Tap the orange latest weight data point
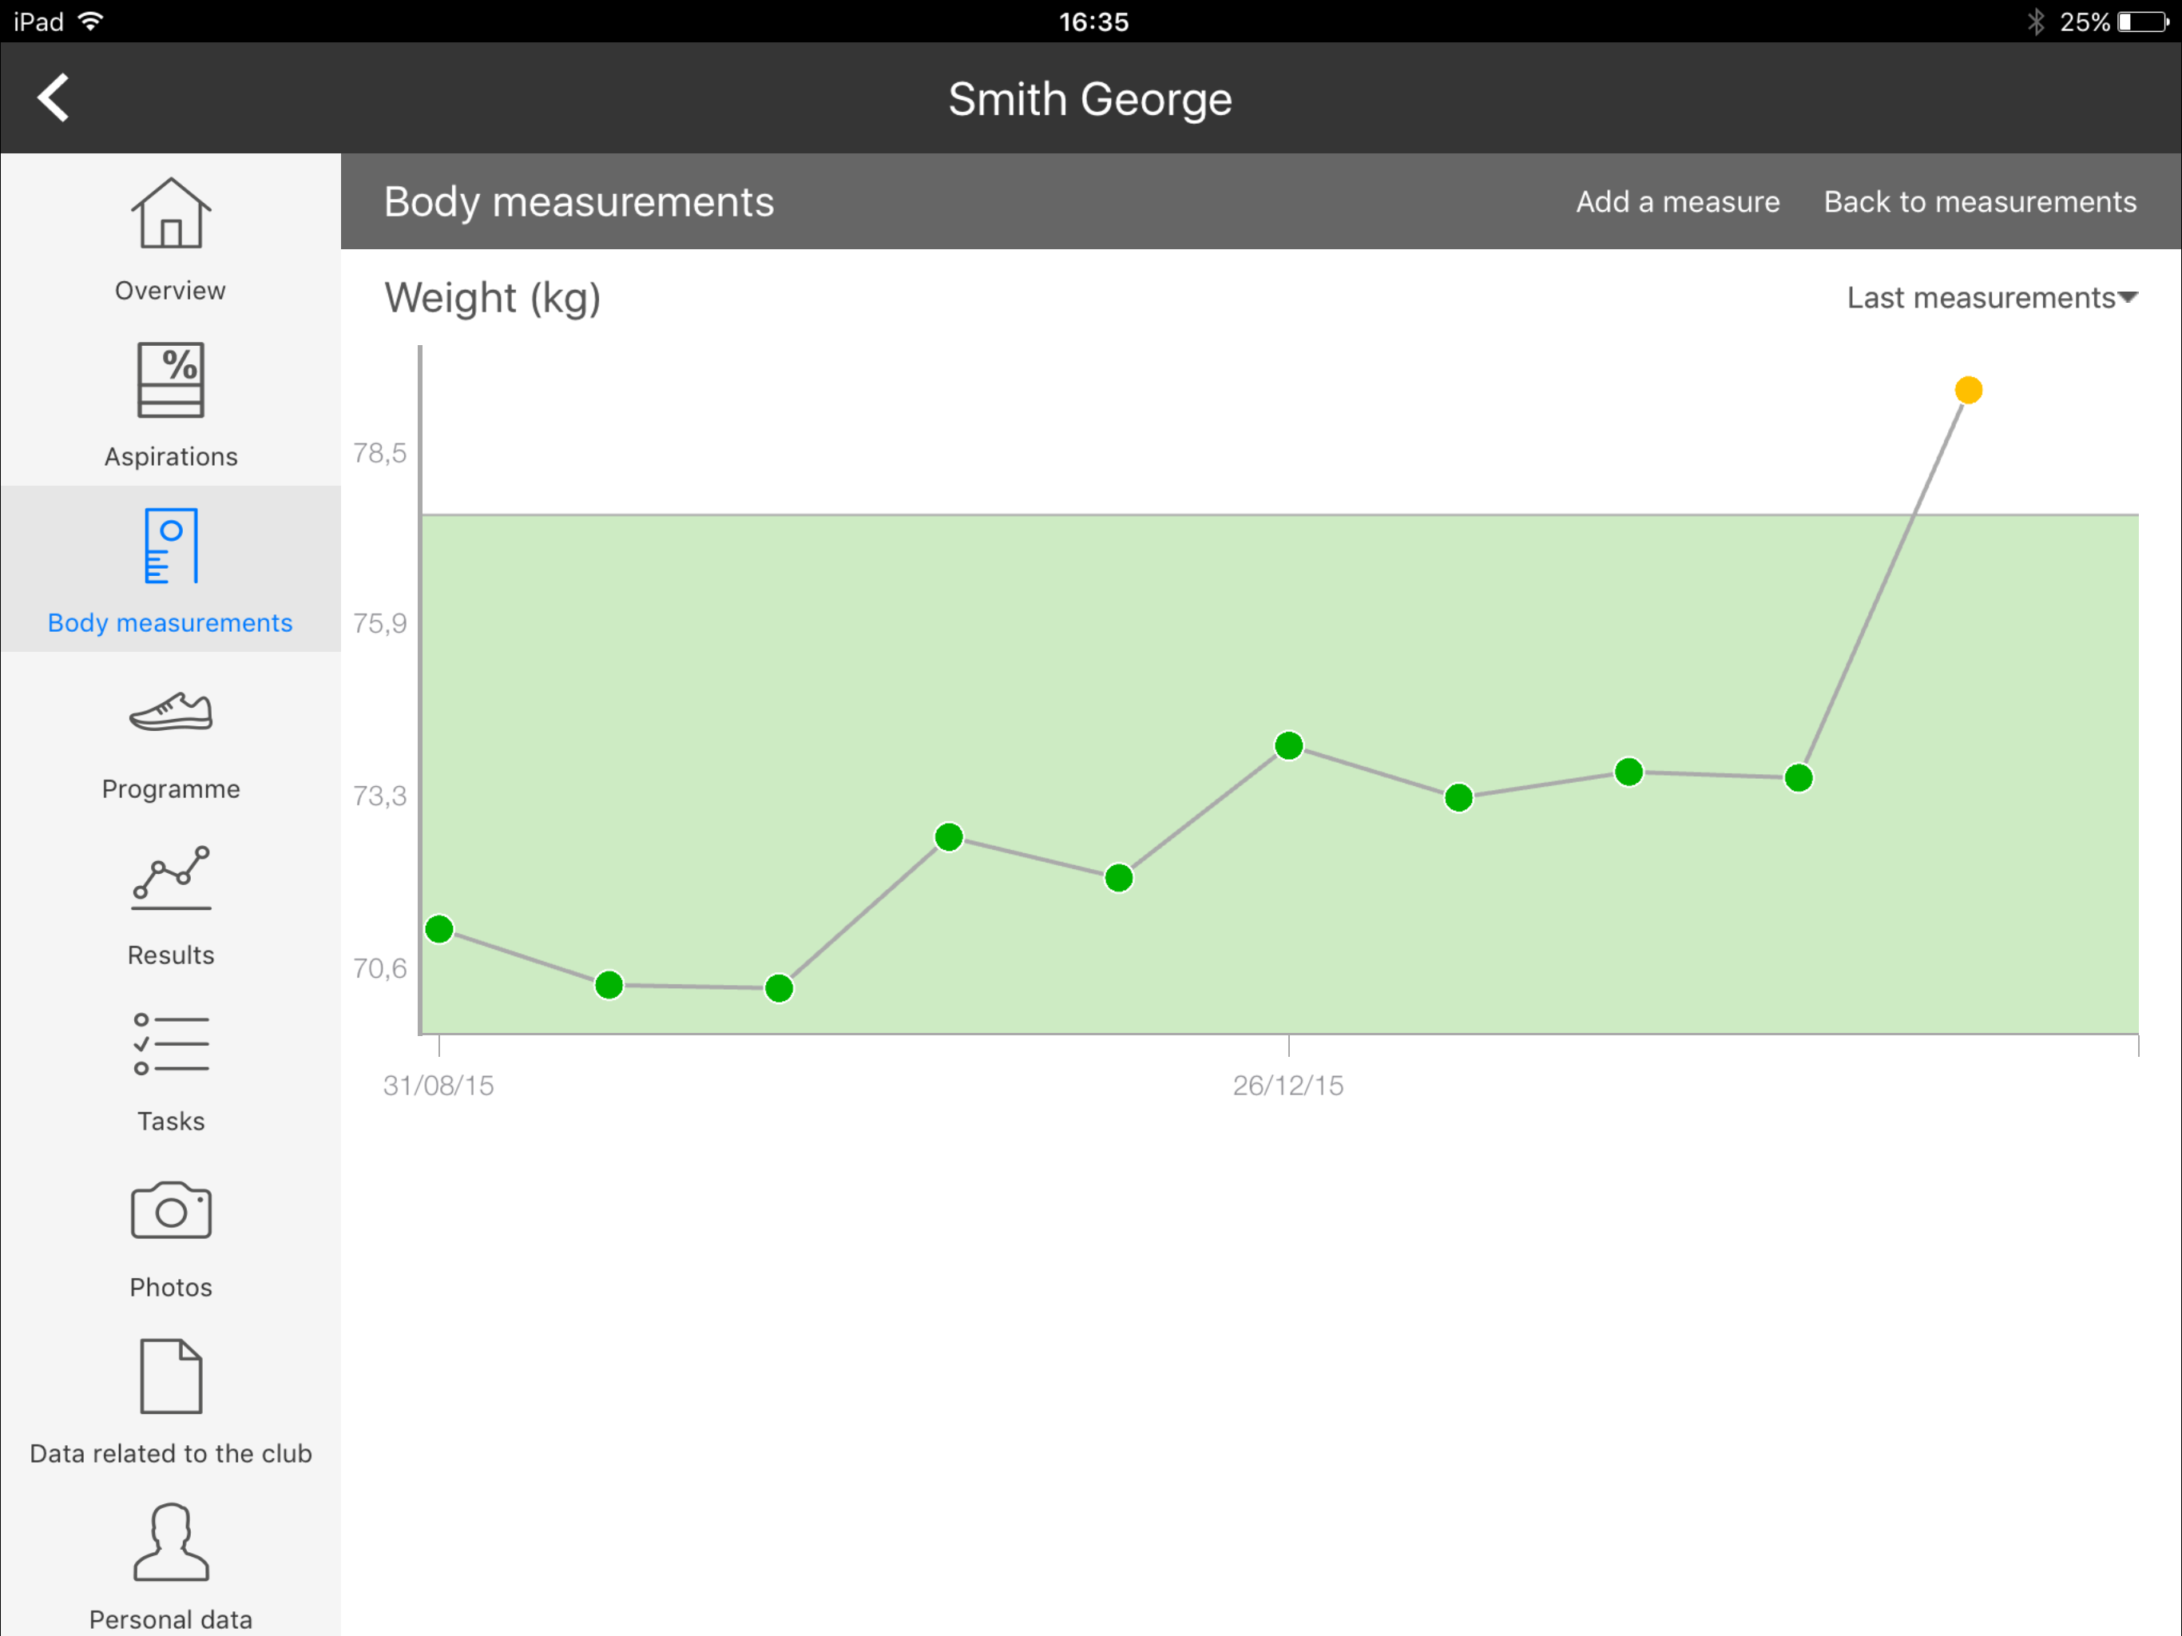This screenshot has width=2182, height=1636. pyautogui.click(x=1968, y=390)
